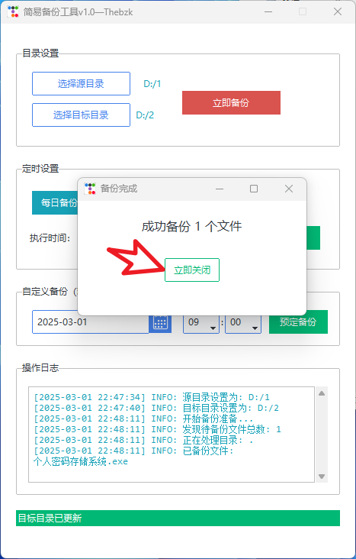356x559 pixels.
Task: Click the 目标目录已更新 status bar
Action: tap(178, 518)
